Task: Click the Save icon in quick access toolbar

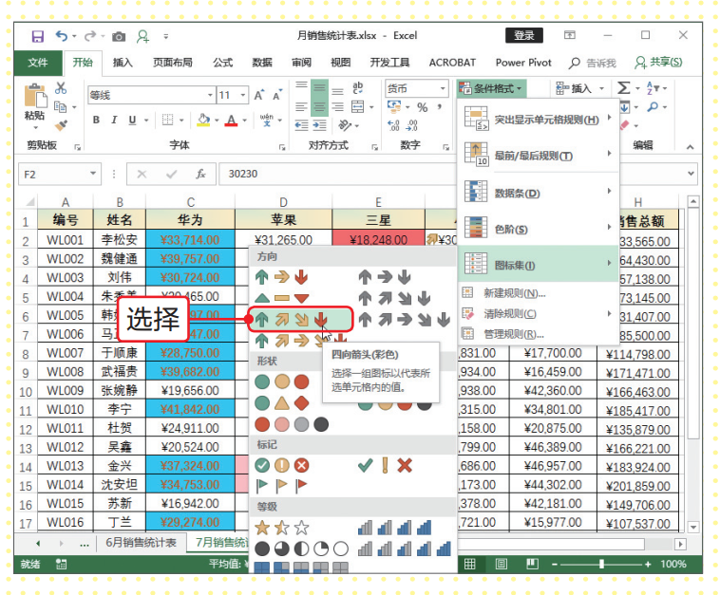Action: click(x=38, y=36)
